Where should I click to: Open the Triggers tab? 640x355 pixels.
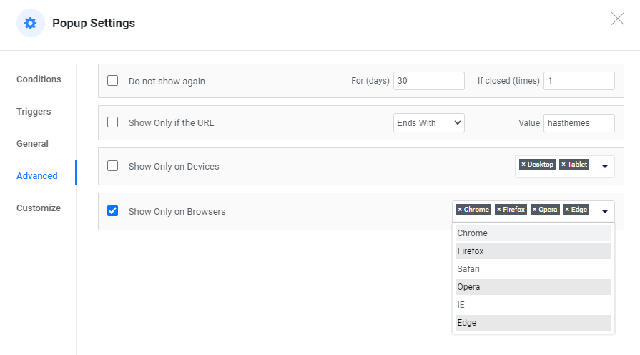click(34, 112)
